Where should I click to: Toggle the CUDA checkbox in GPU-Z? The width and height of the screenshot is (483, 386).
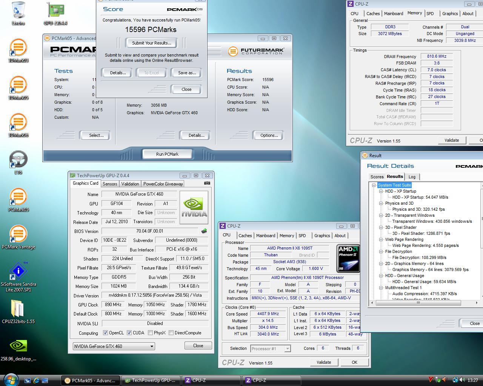129,333
